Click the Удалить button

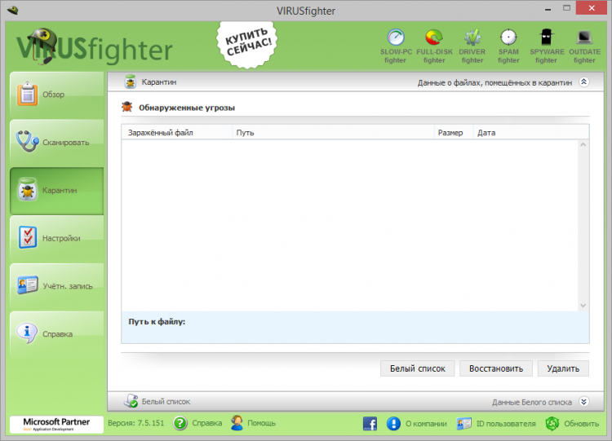click(563, 368)
